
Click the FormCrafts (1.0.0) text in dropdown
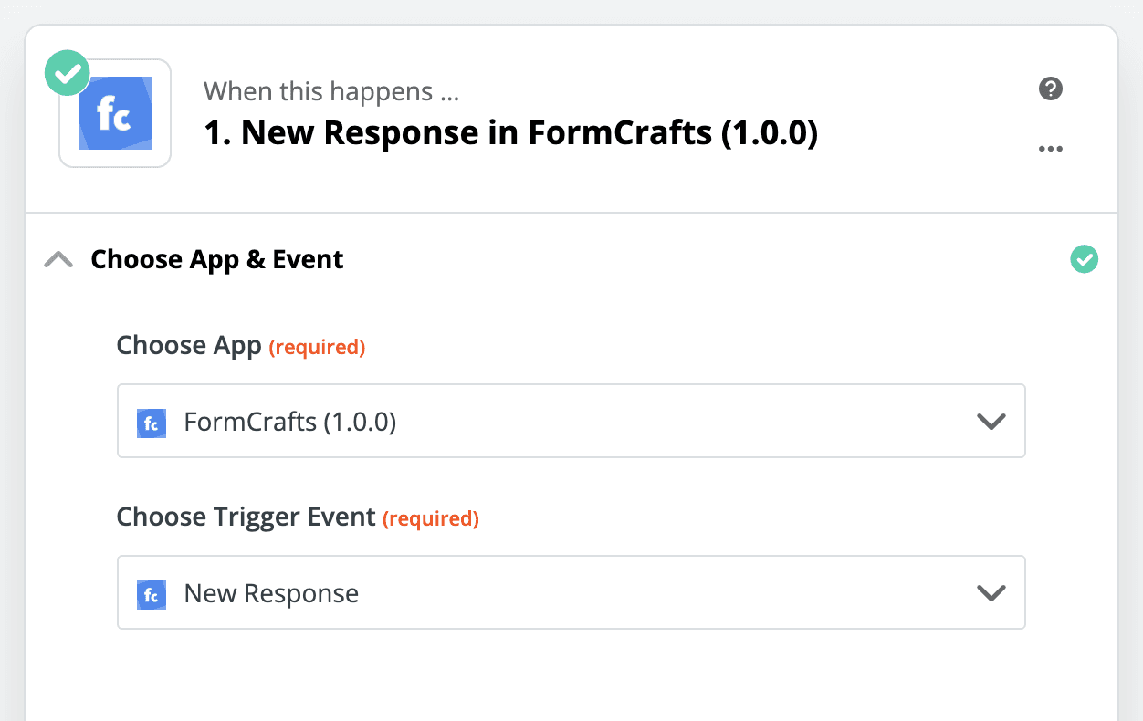290,422
